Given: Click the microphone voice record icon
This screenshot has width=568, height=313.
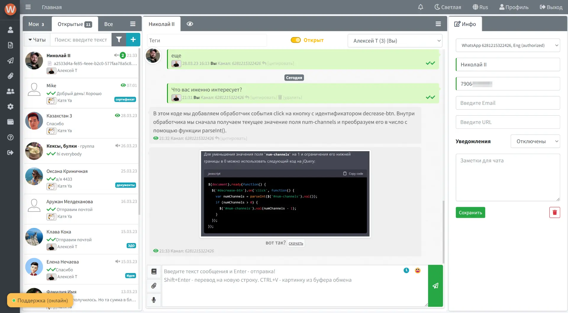Looking at the screenshot, I should [x=154, y=300].
